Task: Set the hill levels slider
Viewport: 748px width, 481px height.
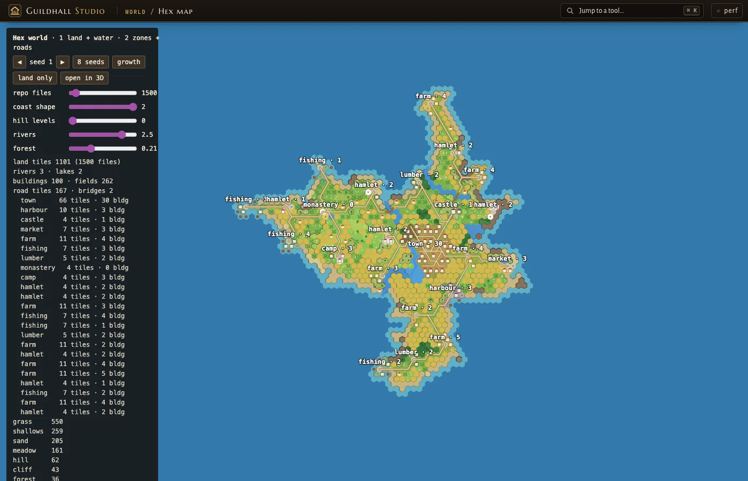Action: click(x=103, y=121)
